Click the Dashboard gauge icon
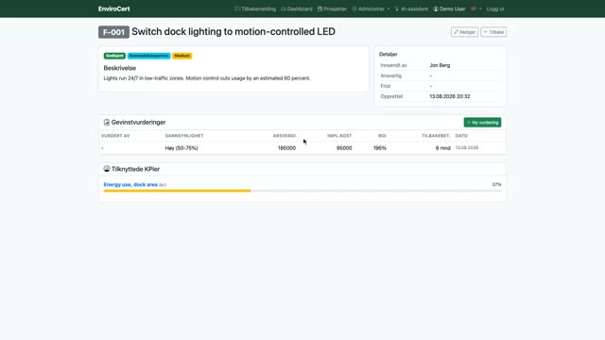 click(x=284, y=8)
